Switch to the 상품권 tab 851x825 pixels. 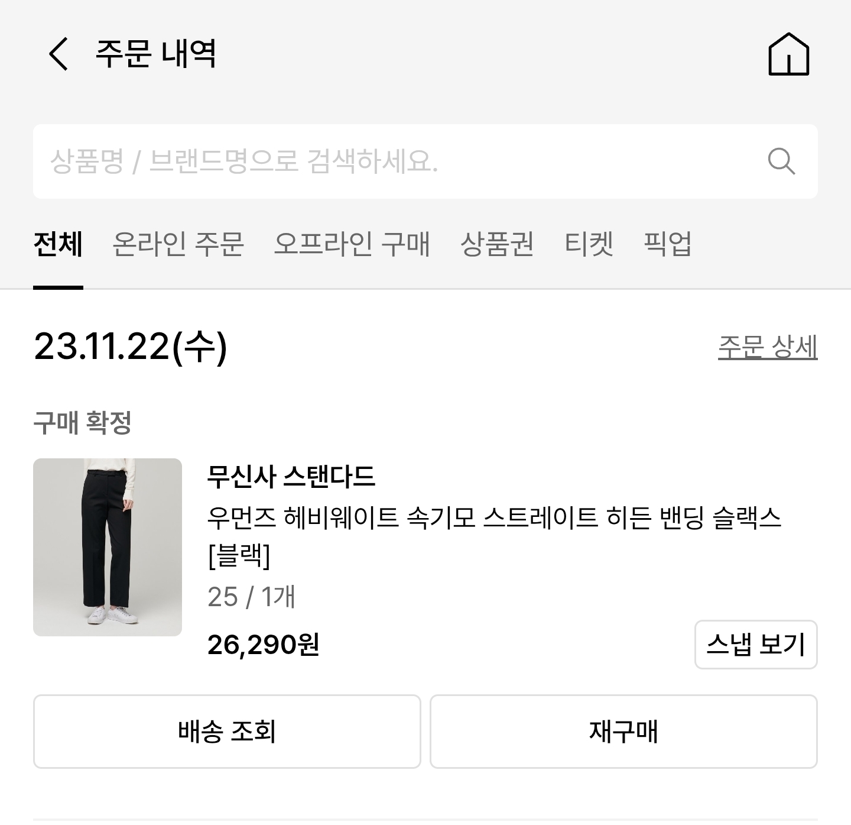click(x=496, y=244)
